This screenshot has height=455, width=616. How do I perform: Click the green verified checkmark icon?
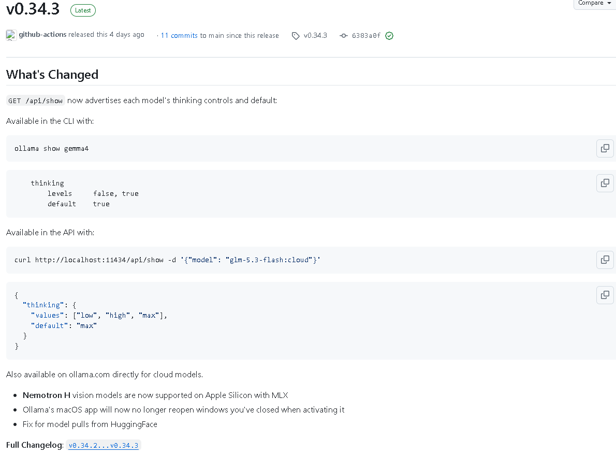click(x=389, y=36)
